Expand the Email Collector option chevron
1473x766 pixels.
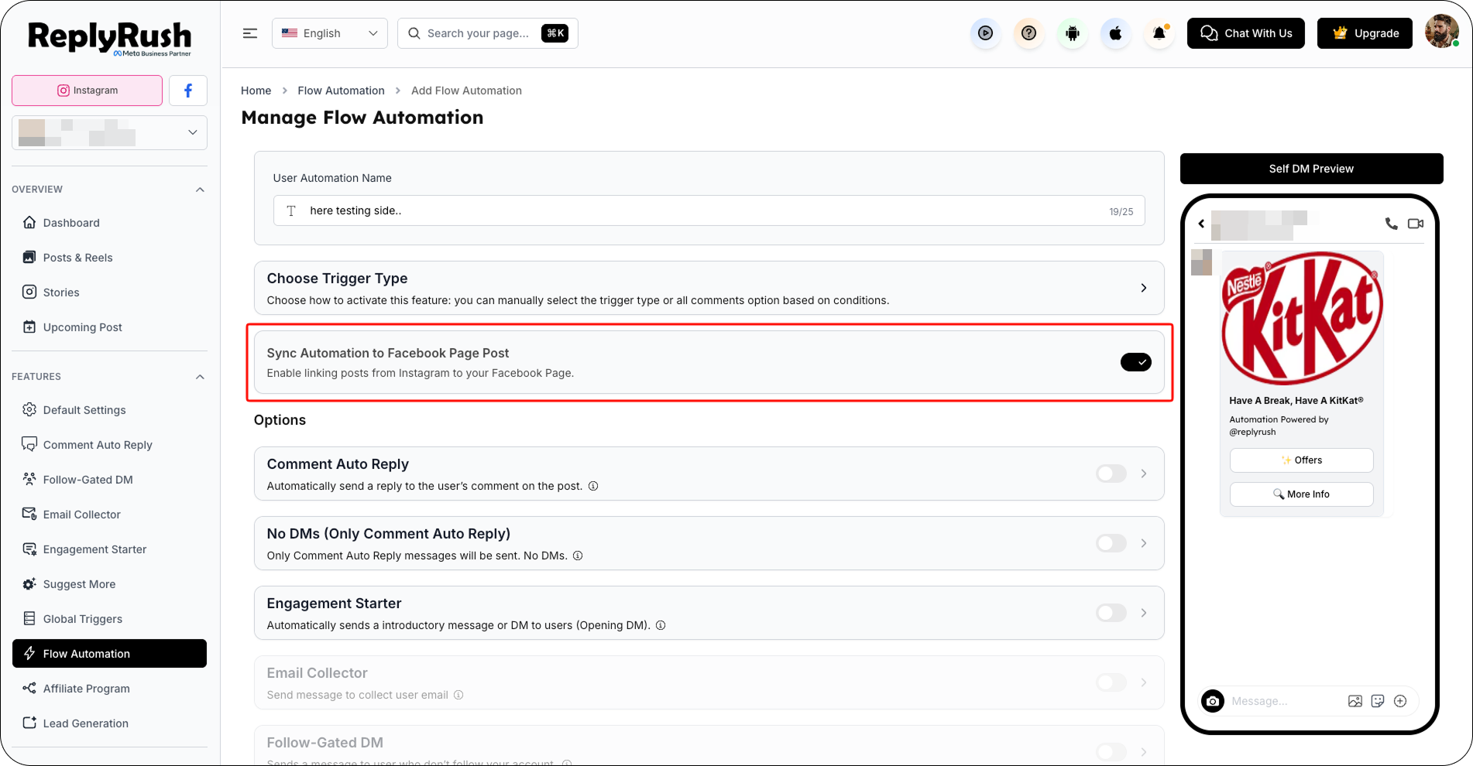point(1144,682)
